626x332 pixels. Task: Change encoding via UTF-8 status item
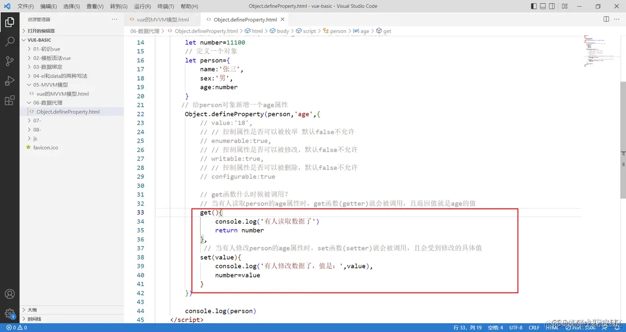coord(515,328)
